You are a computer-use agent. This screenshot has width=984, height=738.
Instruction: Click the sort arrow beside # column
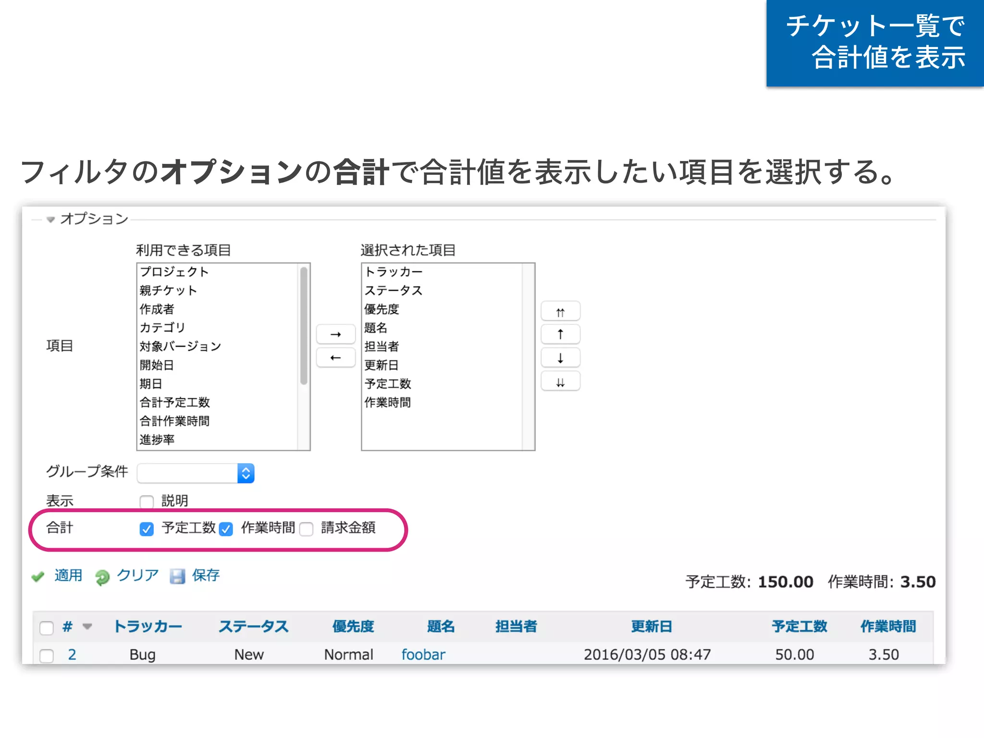coord(87,626)
